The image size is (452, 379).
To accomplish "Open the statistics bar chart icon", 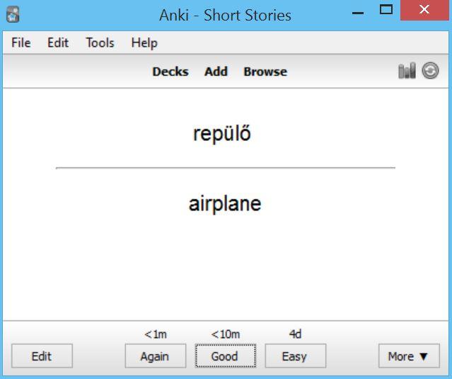I will pyautogui.click(x=407, y=70).
